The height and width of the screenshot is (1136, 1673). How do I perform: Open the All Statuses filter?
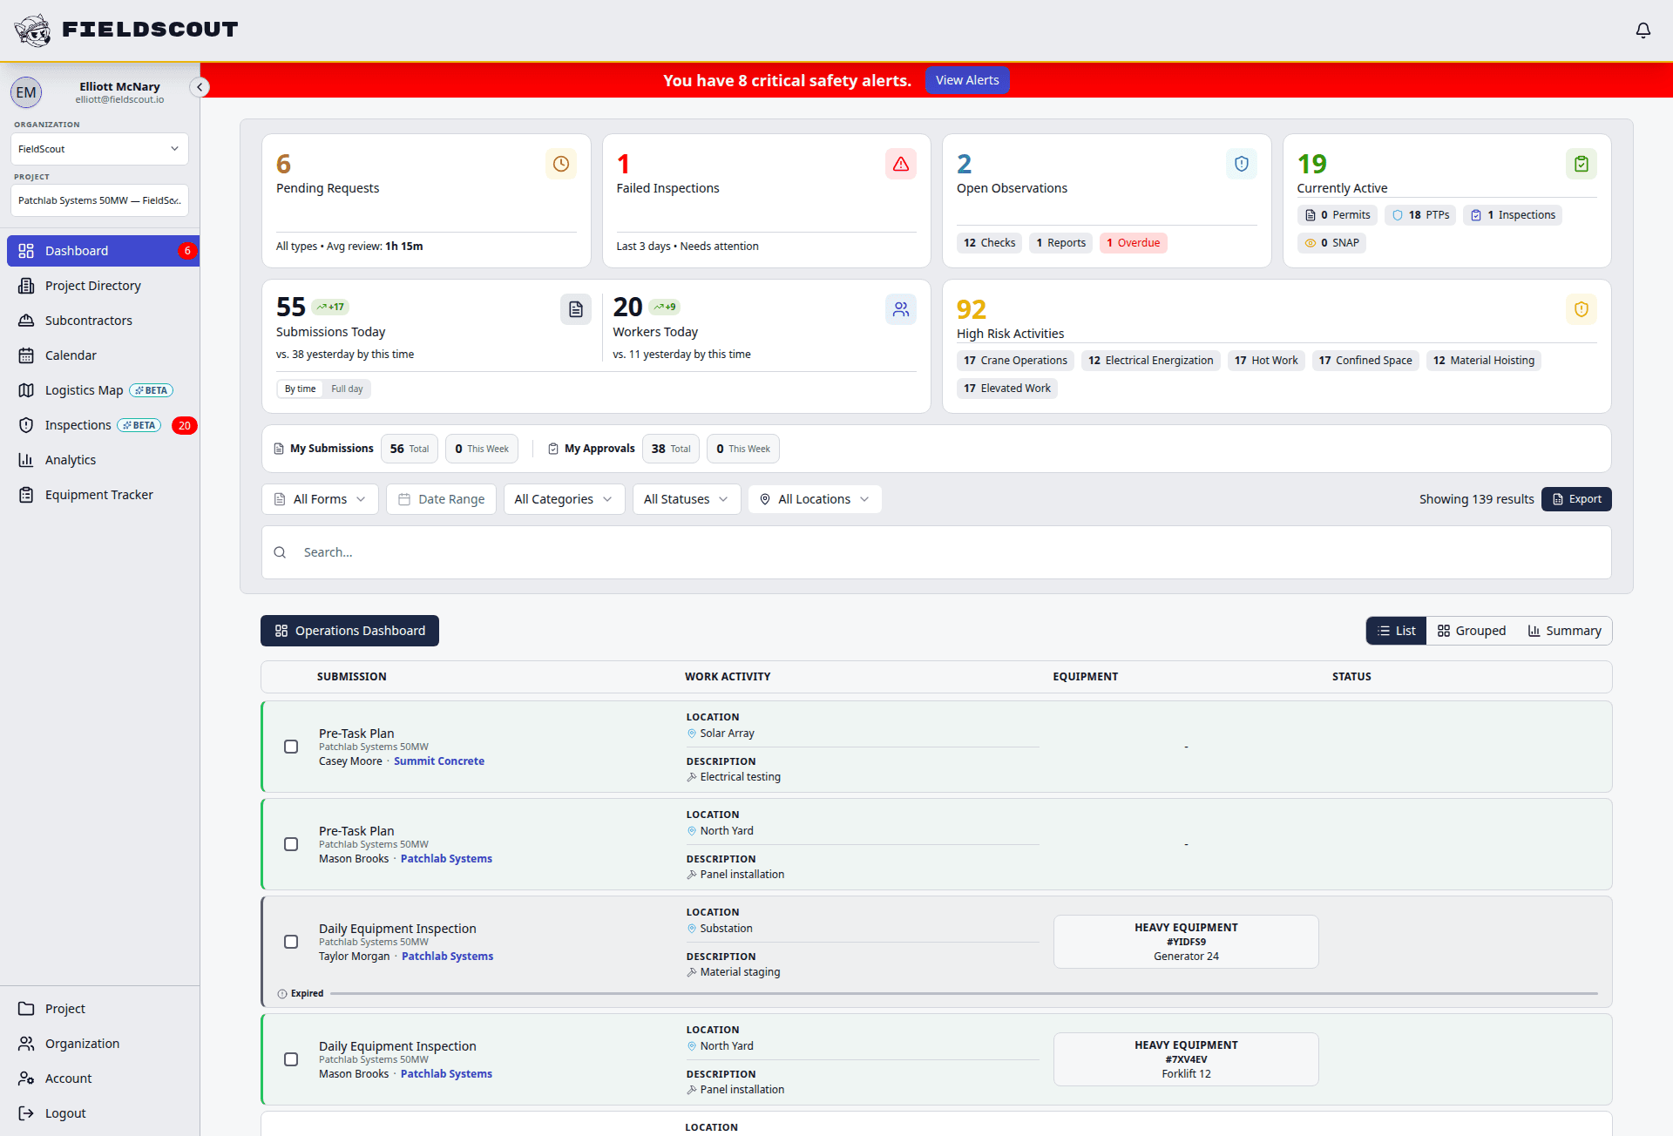(687, 499)
